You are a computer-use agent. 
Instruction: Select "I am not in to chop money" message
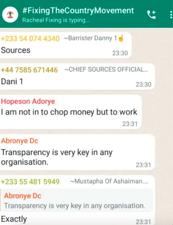tap(71, 112)
